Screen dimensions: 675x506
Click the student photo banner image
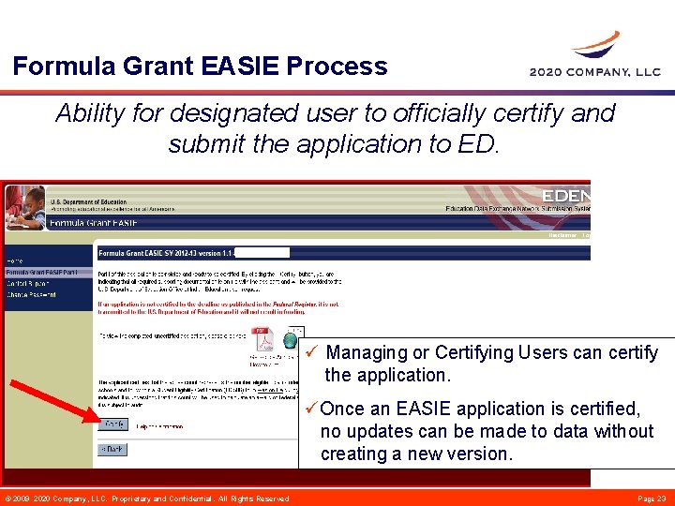pos(25,208)
